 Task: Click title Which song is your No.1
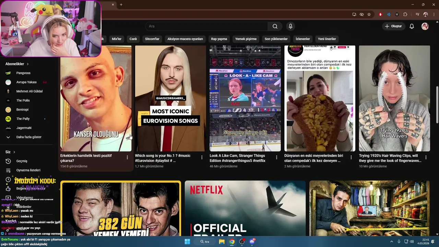click(x=163, y=158)
